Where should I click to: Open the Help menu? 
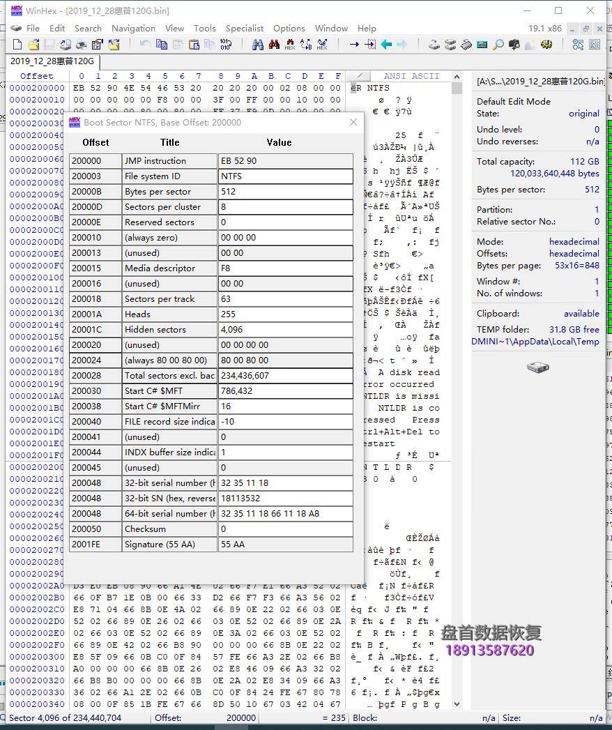click(x=367, y=29)
